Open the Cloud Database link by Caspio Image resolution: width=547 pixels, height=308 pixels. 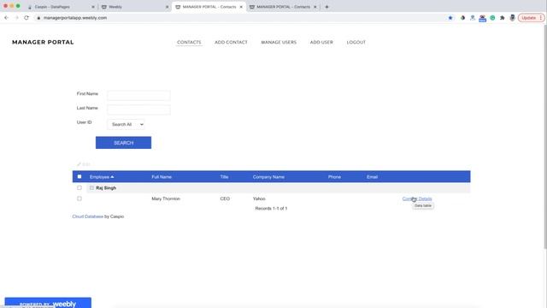(87, 216)
